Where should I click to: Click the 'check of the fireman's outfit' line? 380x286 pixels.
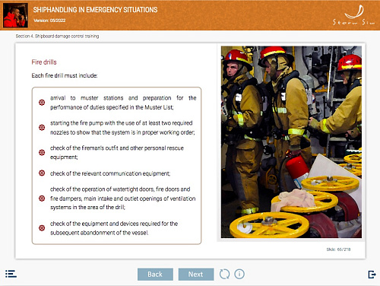117,148
